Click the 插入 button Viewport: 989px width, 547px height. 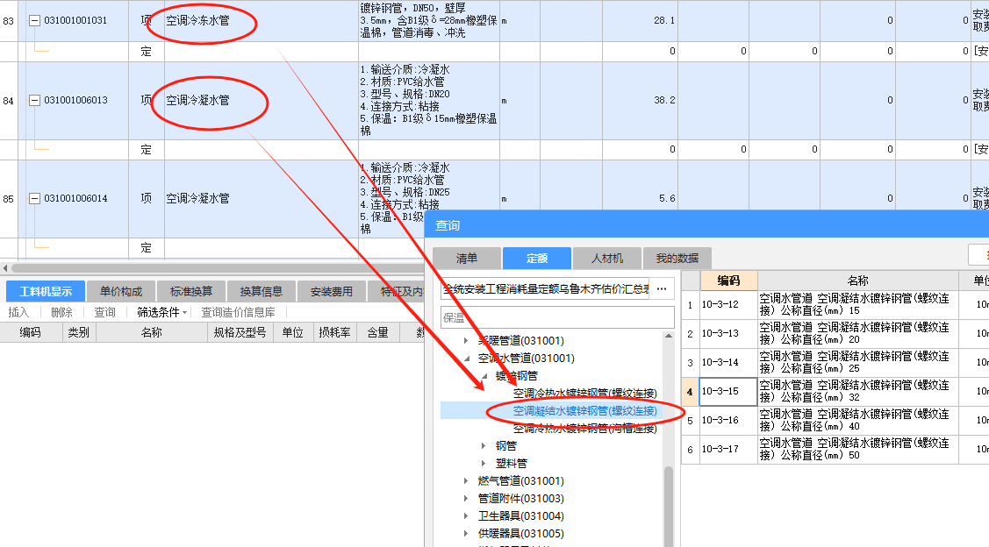coord(18,312)
